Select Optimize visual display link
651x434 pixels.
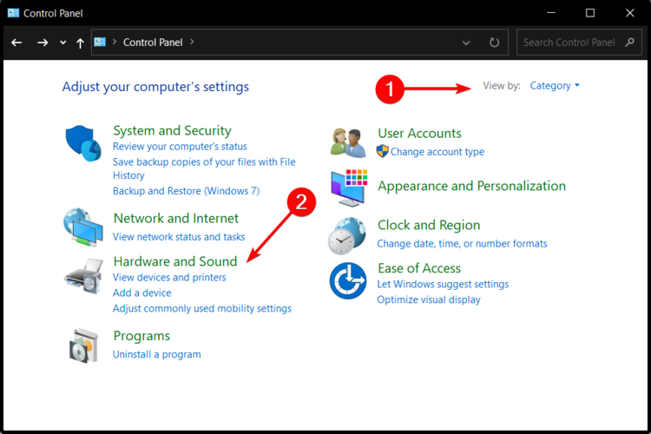pyautogui.click(x=429, y=299)
